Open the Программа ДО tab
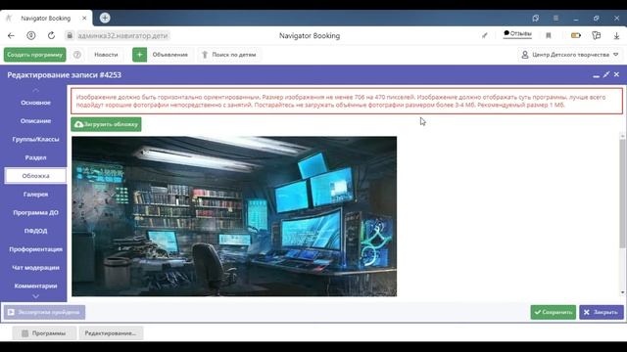This screenshot has height=352, width=627. (x=35, y=213)
